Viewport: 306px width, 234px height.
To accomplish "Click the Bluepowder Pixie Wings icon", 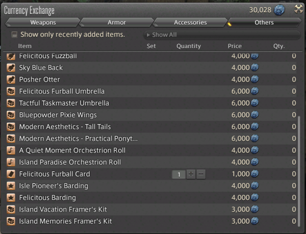I will tap(11, 115).
